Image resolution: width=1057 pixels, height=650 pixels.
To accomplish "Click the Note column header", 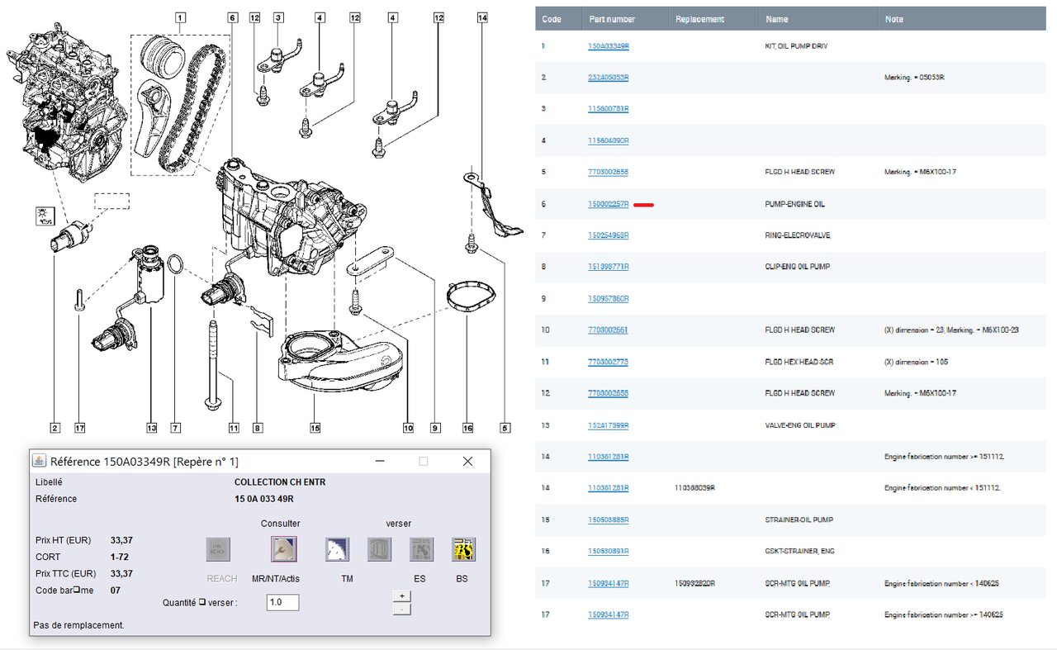I will (x=893, y=19).
